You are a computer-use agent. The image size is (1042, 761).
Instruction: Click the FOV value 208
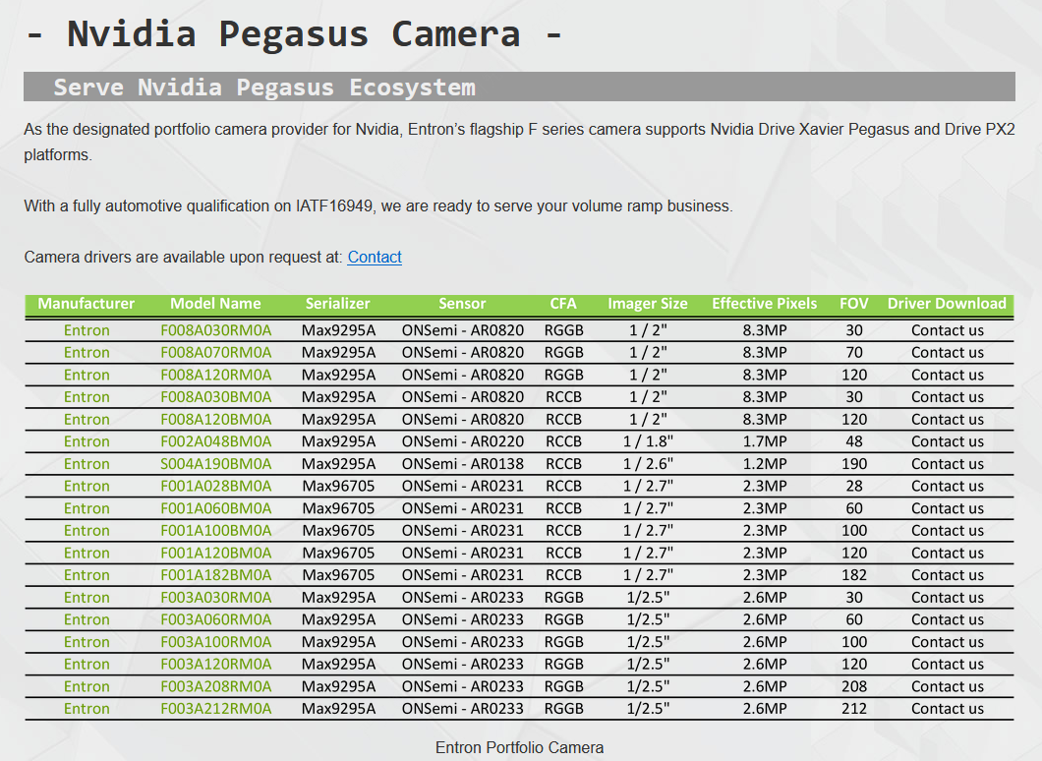[854, 686]
